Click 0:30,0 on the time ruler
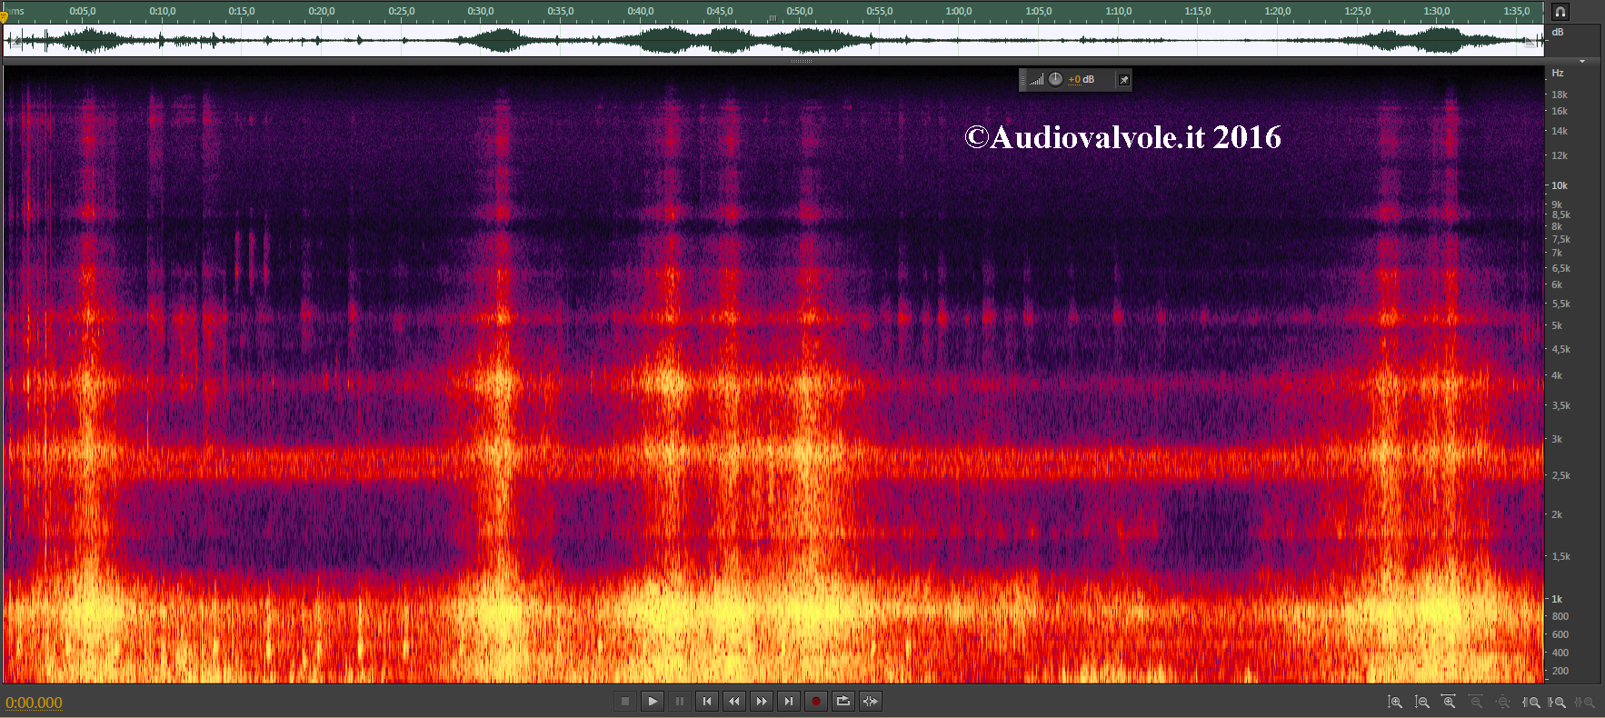The height and width of the screenshot is (718, 1605). point(481,11)
